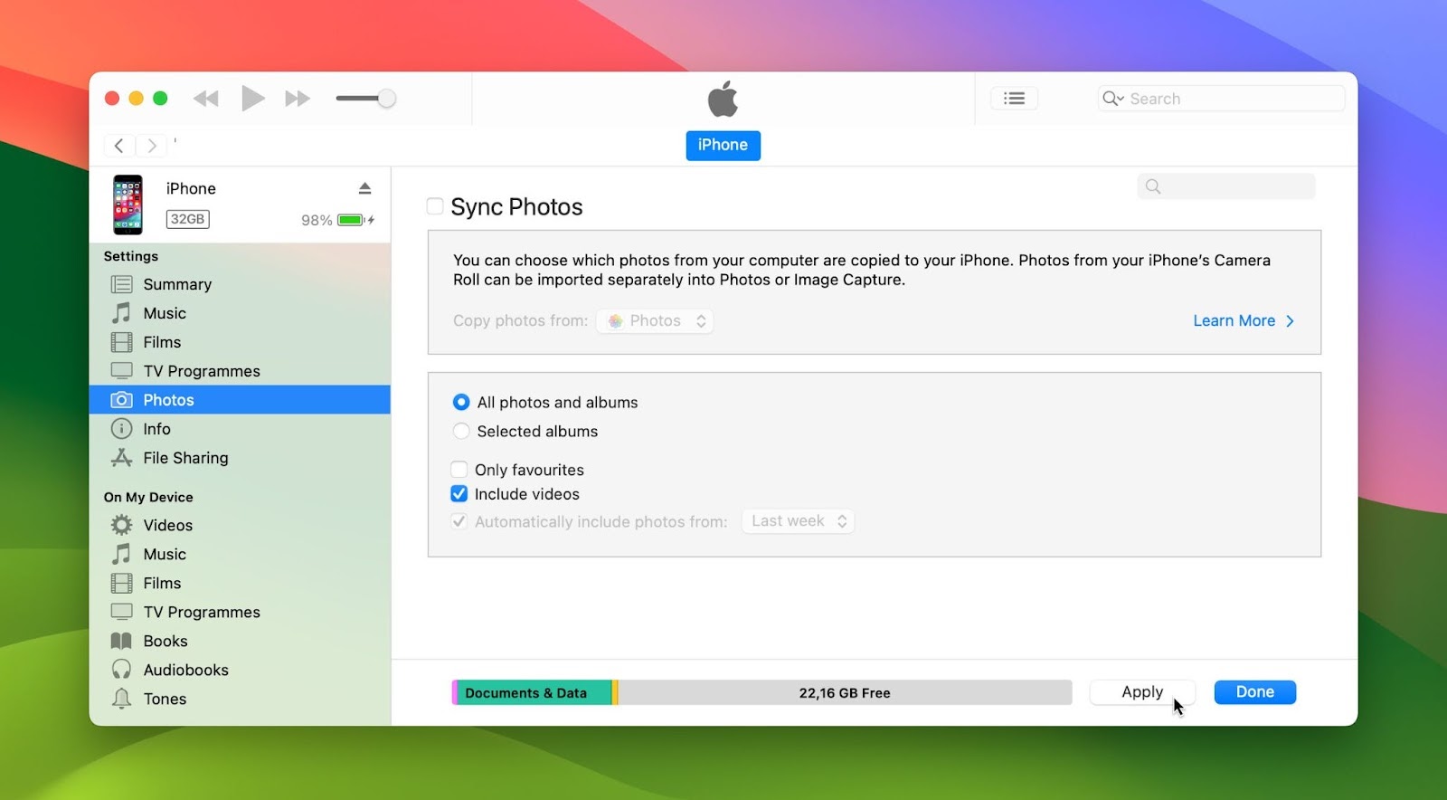
Task: Click the 32GB capacity label
Action: 188,219
